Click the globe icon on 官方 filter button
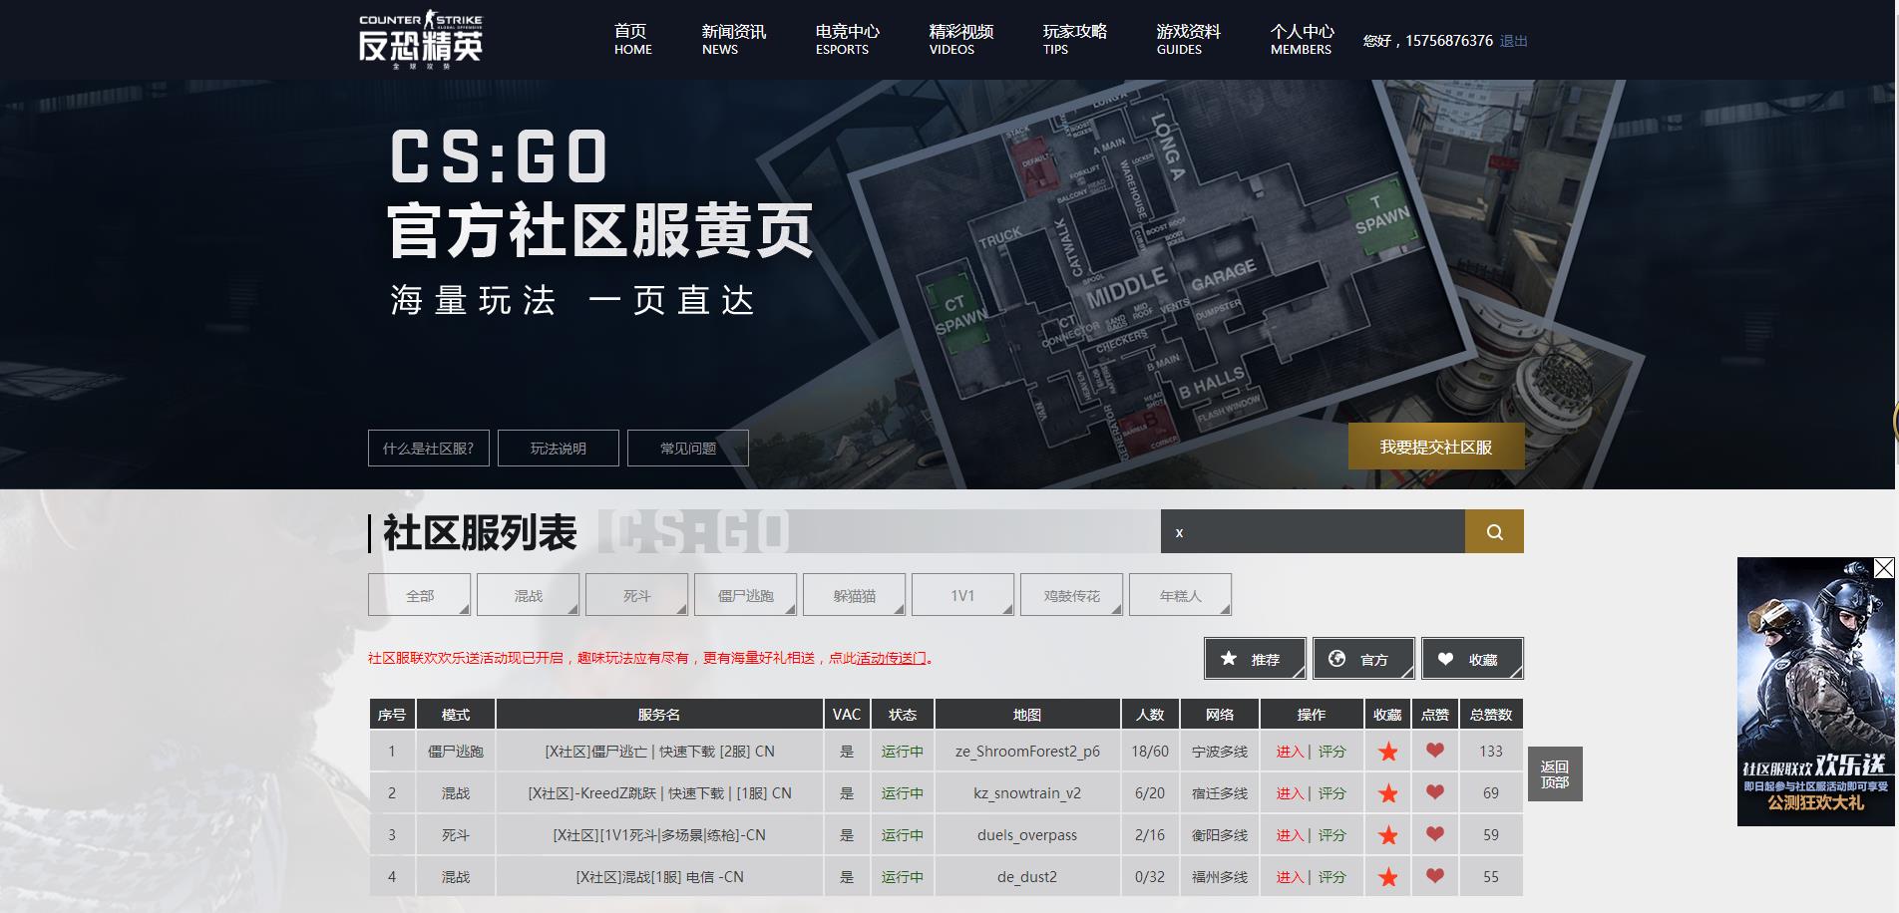This screenshot has width=1899, height=913. pyautogui.click(x=1336, y=658)
